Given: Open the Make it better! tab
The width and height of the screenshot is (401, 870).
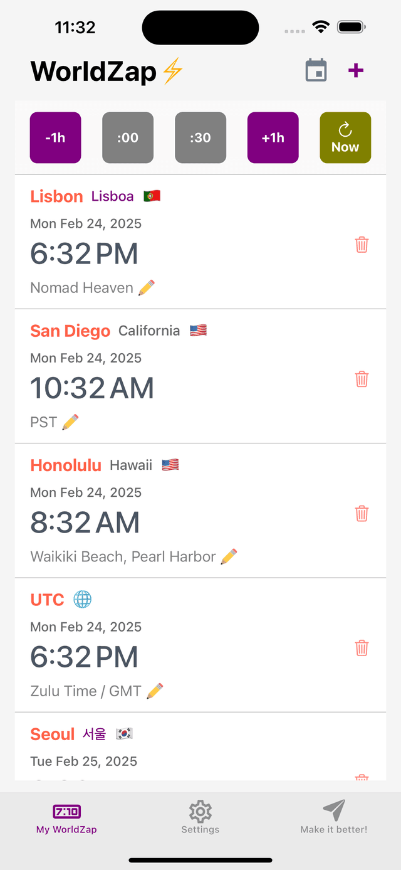Looking at the screenshot, I should [x=334, y=817].
